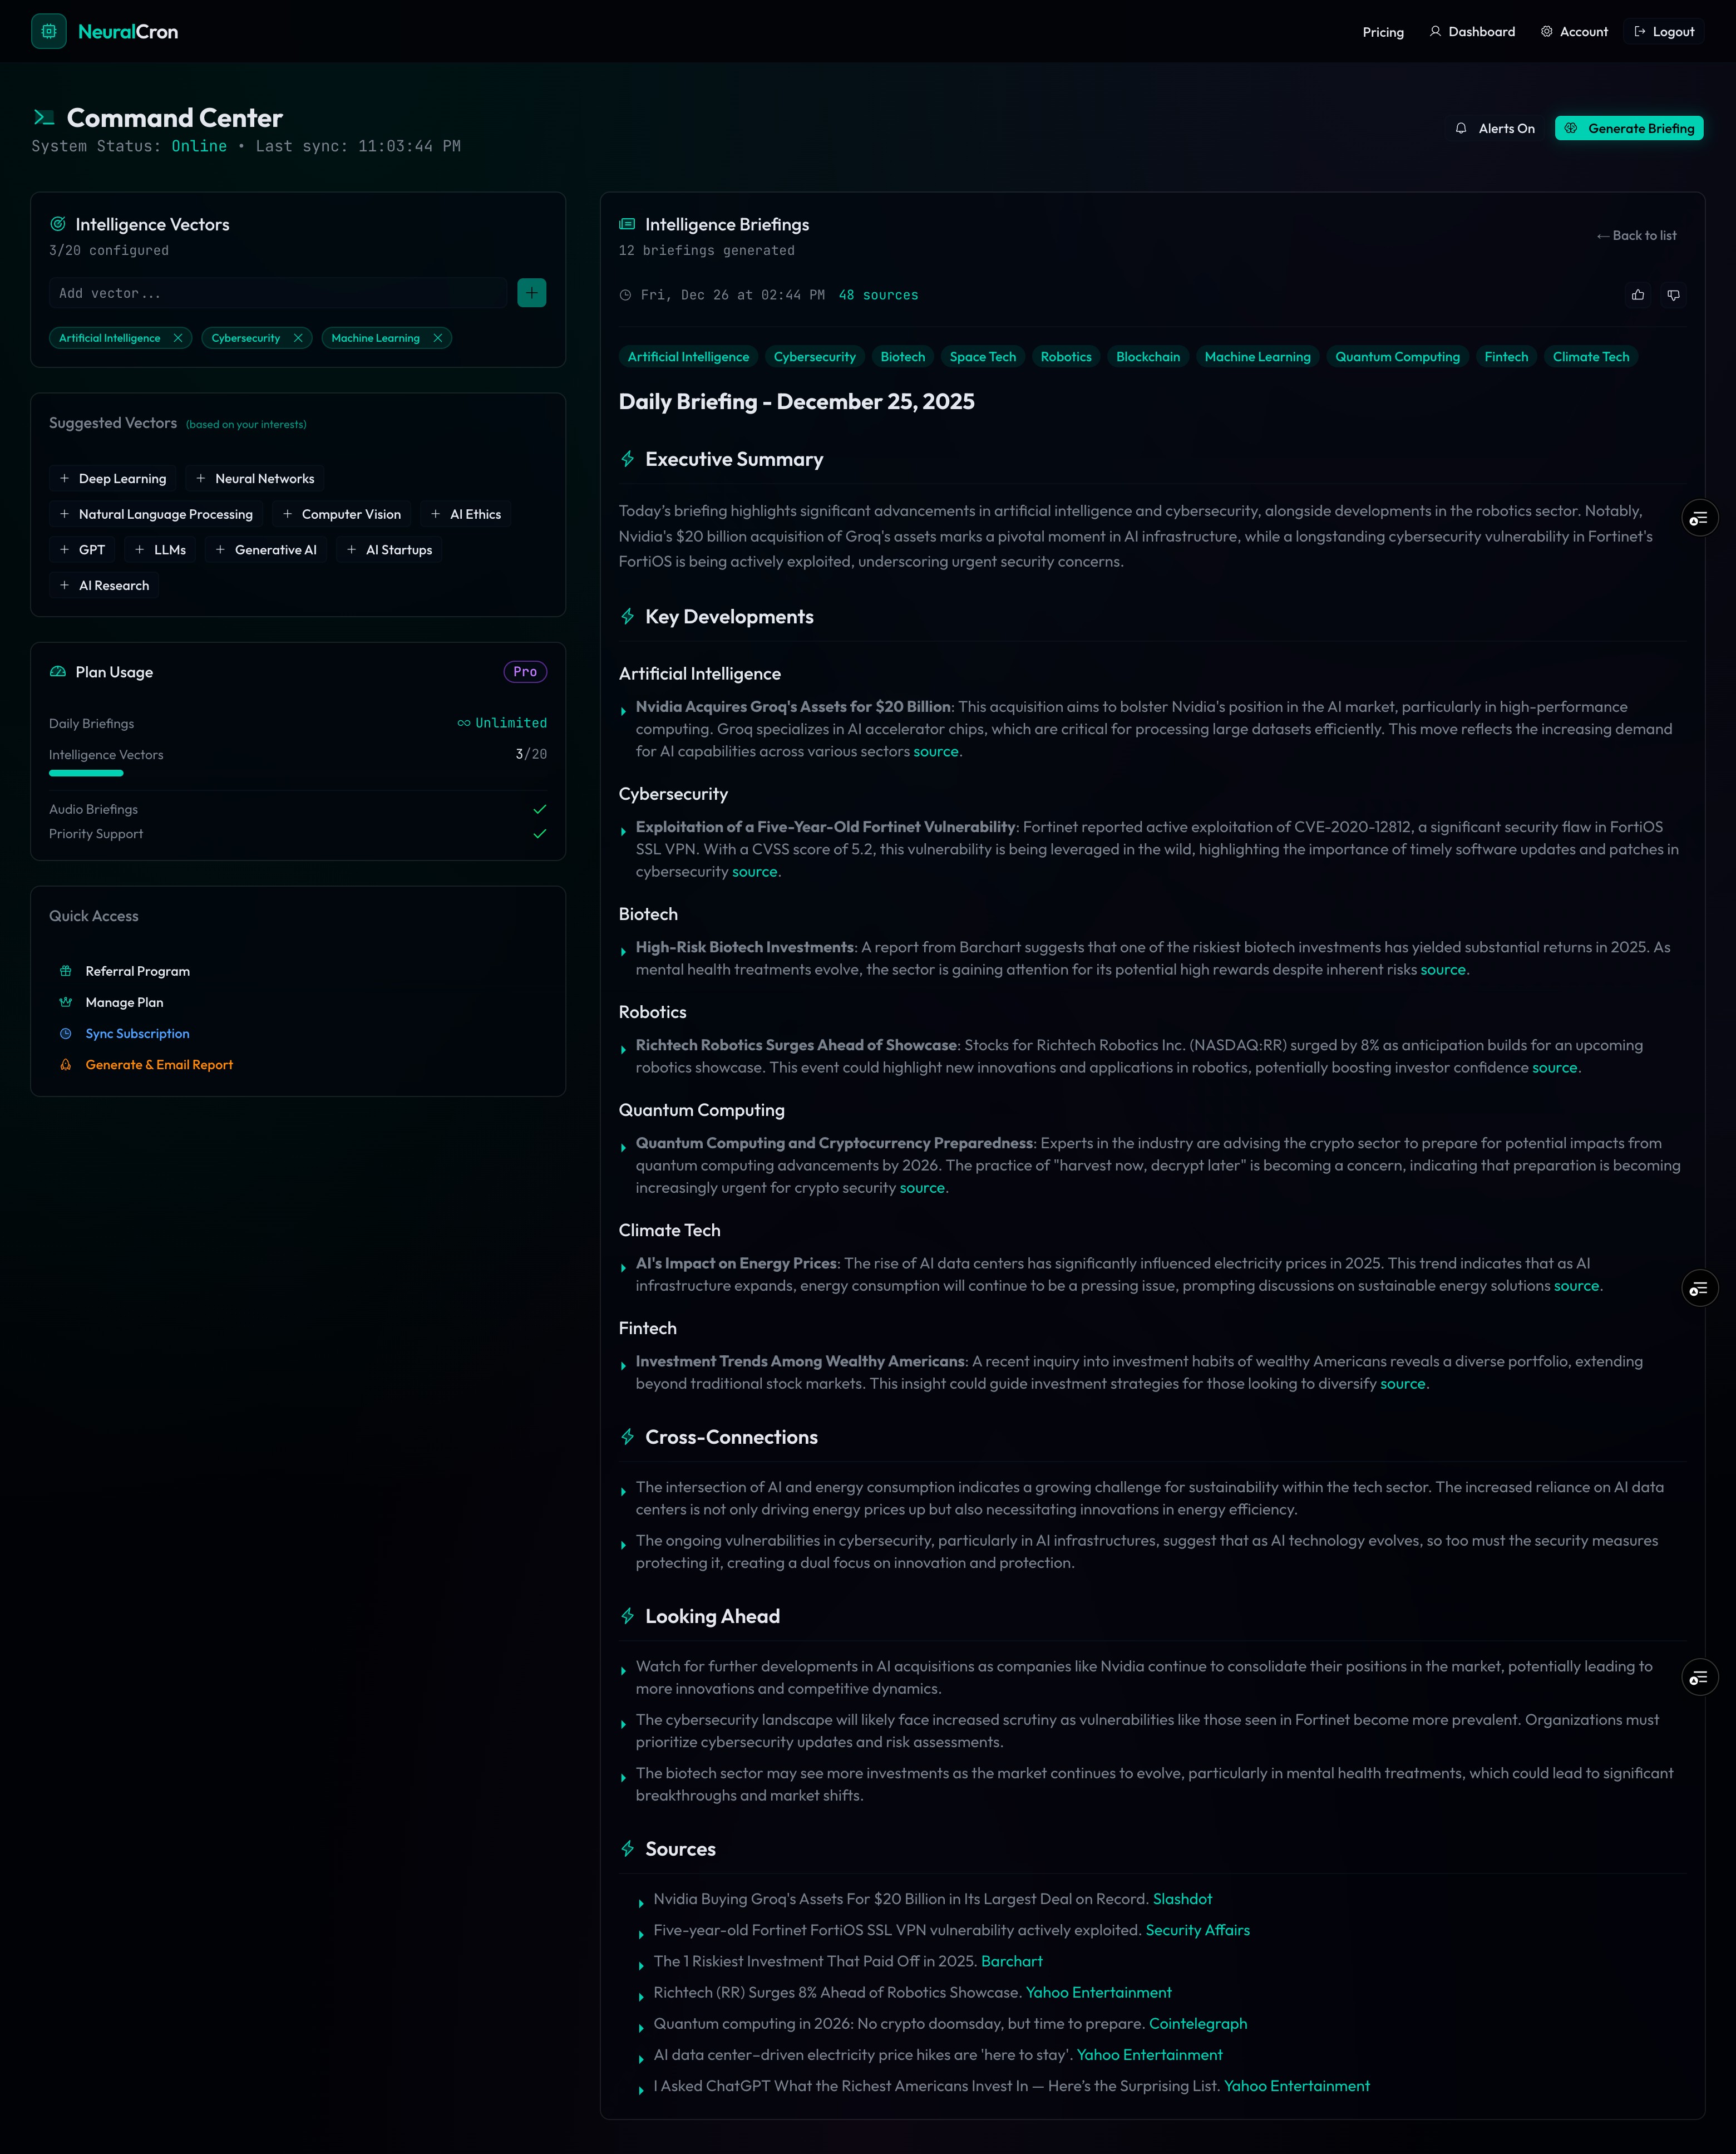1736x2154 pixels.
Task: Open the 48 sources link
Action: click(878, 295)
